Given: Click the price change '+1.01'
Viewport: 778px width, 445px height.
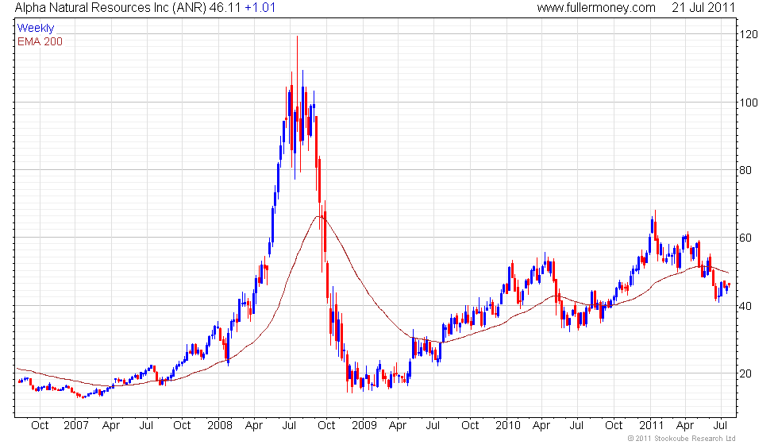Looking at the screenshot, I should click(x=260, y=7).
